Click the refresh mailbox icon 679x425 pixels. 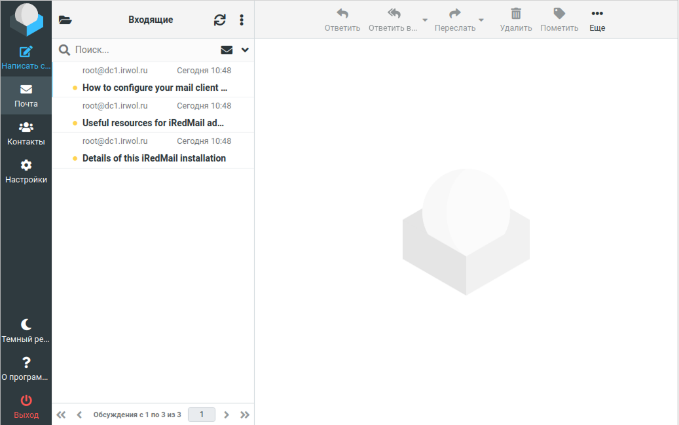(x=220, y=20)
